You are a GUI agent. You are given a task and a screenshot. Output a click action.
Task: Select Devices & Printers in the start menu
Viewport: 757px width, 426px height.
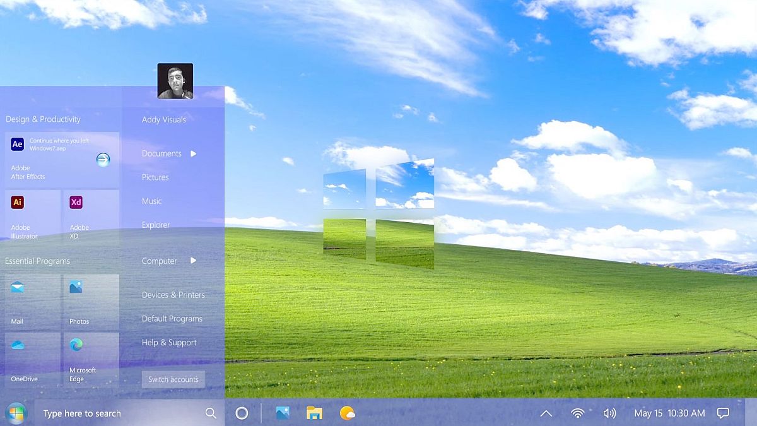tap(173, 295)
